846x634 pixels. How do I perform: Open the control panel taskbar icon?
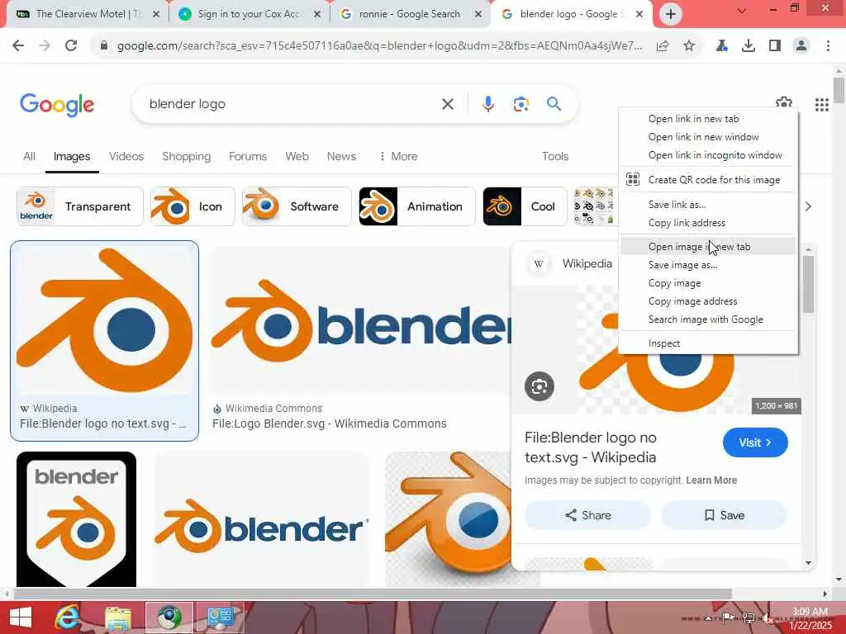coord(220,617)
